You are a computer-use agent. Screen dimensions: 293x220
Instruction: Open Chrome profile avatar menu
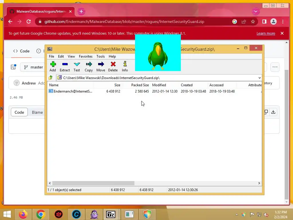coord(273,21)
